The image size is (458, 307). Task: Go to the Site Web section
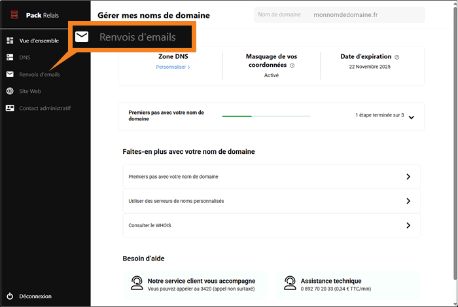pyautogui.click(x=30, y=91)
